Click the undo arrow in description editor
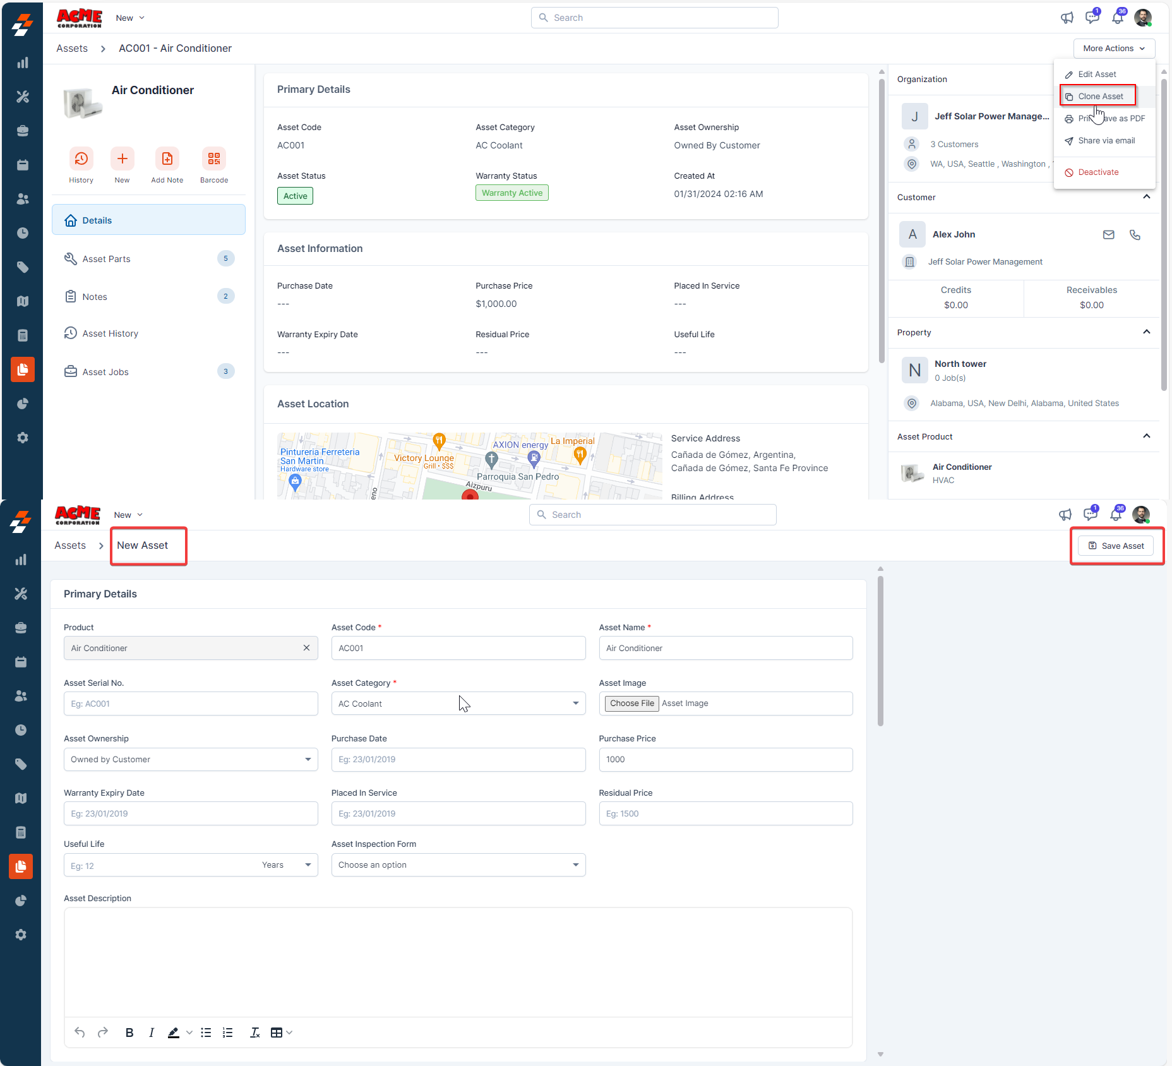The height and width of the screenshot is (1066, 1172). pyautogui.click(x=80, y=1033)
